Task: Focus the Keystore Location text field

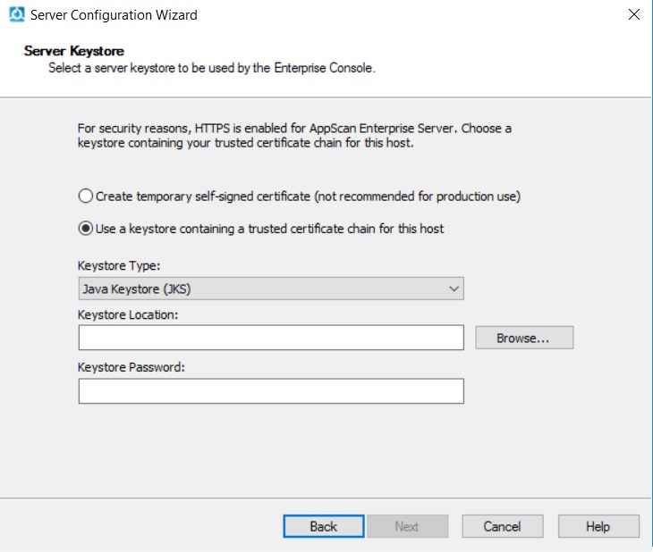Action: 271,338
